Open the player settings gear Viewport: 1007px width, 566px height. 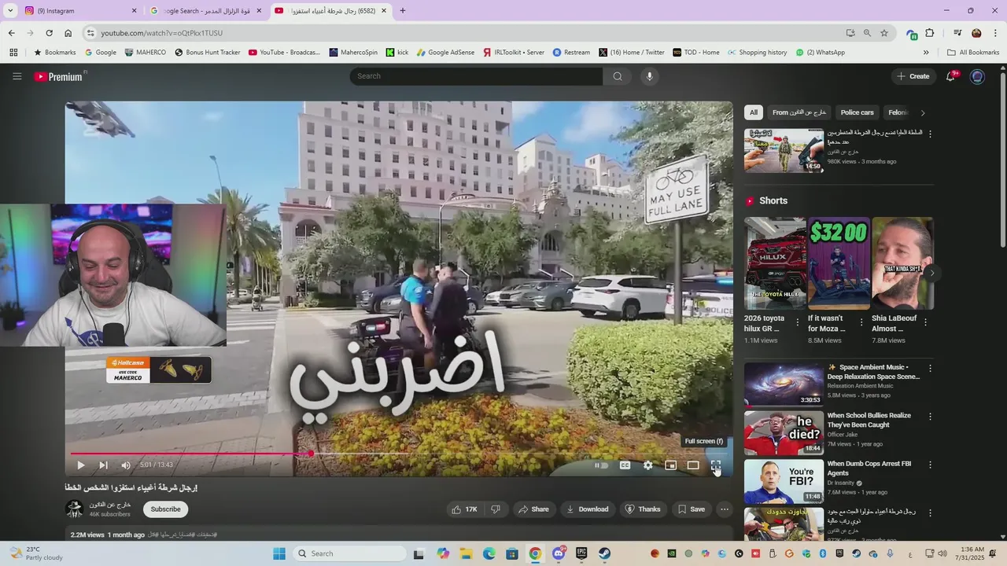pyautogui.click(x=647, y=465)
